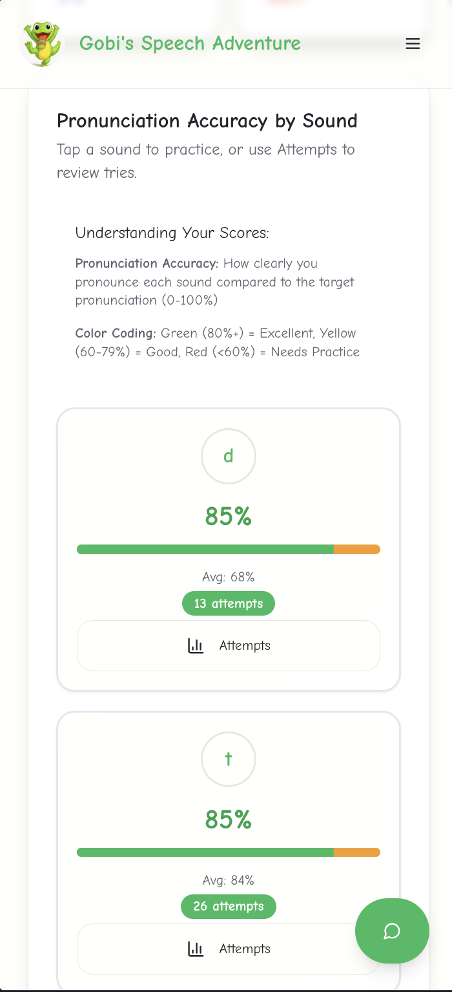Click the "Understanding Your Scores" heading
The image size is (452, 992).
(x=172, y=233)
